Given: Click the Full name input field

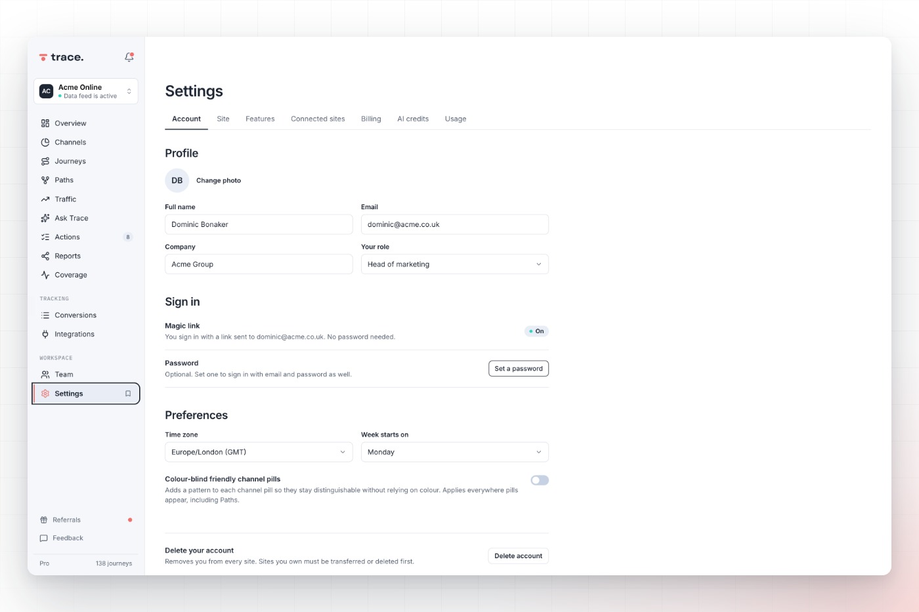Looking at the screenshot, I should (259, 224).
